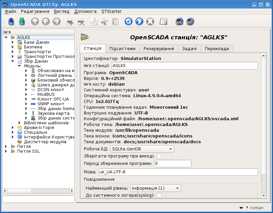Start periodic update with the blue play icon
Screen dimensions: 273x213
[139, 22]
